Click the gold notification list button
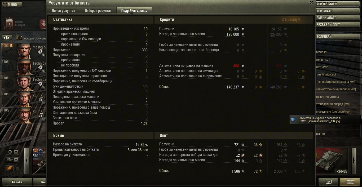Viewport: 362px width, 187px height. click(x=350, y=182)
